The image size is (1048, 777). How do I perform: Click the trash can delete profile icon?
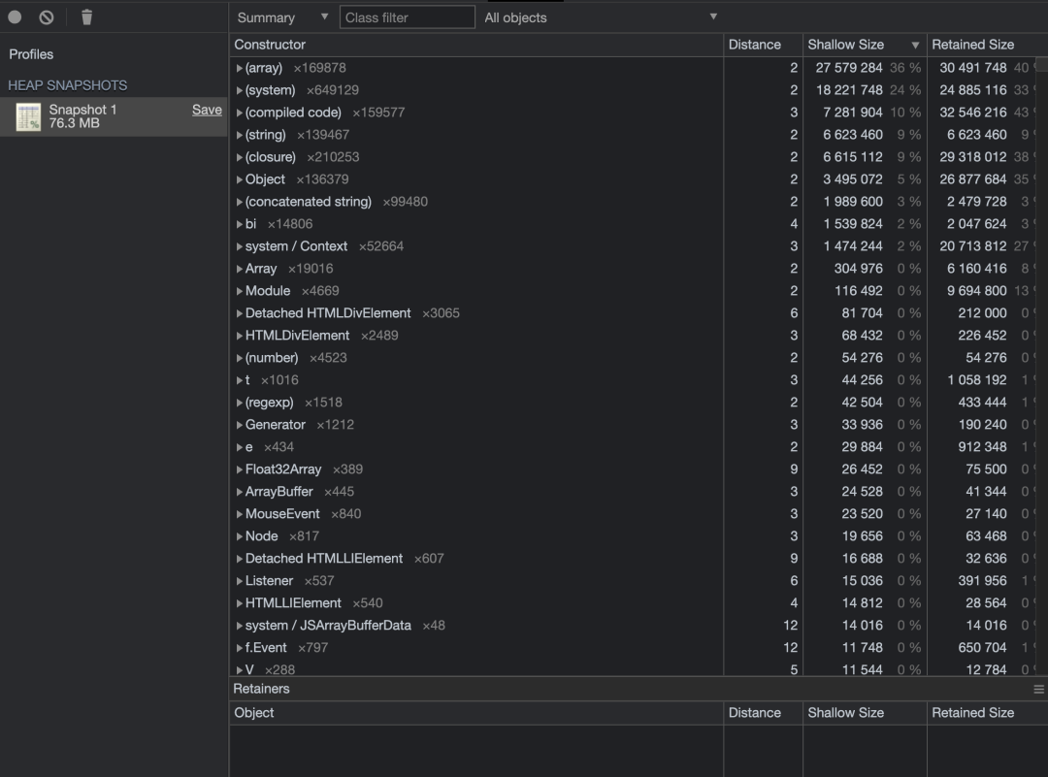(87, 17)
